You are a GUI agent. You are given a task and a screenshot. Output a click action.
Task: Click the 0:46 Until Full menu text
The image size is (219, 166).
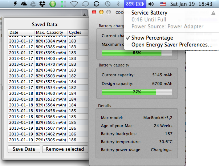pyautogui.click(x=149, y=20)
